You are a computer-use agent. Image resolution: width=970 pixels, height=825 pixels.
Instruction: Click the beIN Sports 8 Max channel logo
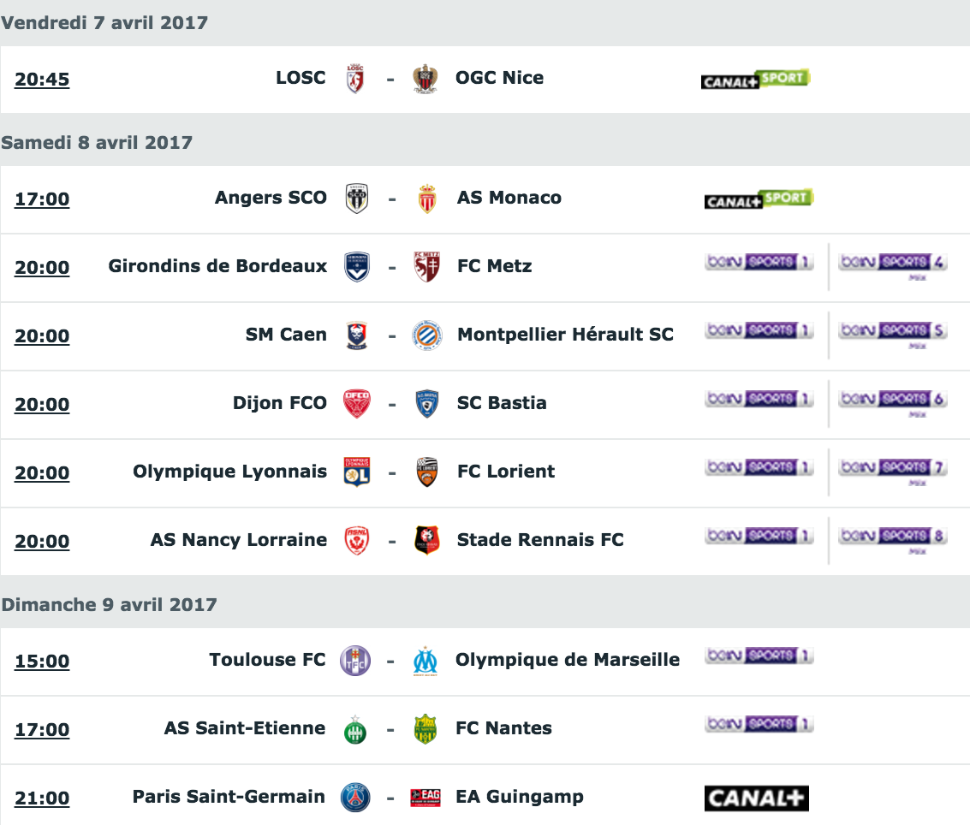(893, 540)
